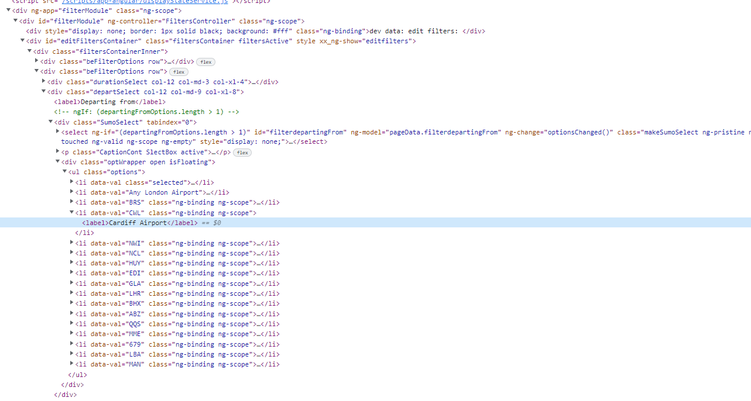Expand the li data-val GLA node
The height and width of the screenshot is (401, 751).
click(x=71, y=284)
